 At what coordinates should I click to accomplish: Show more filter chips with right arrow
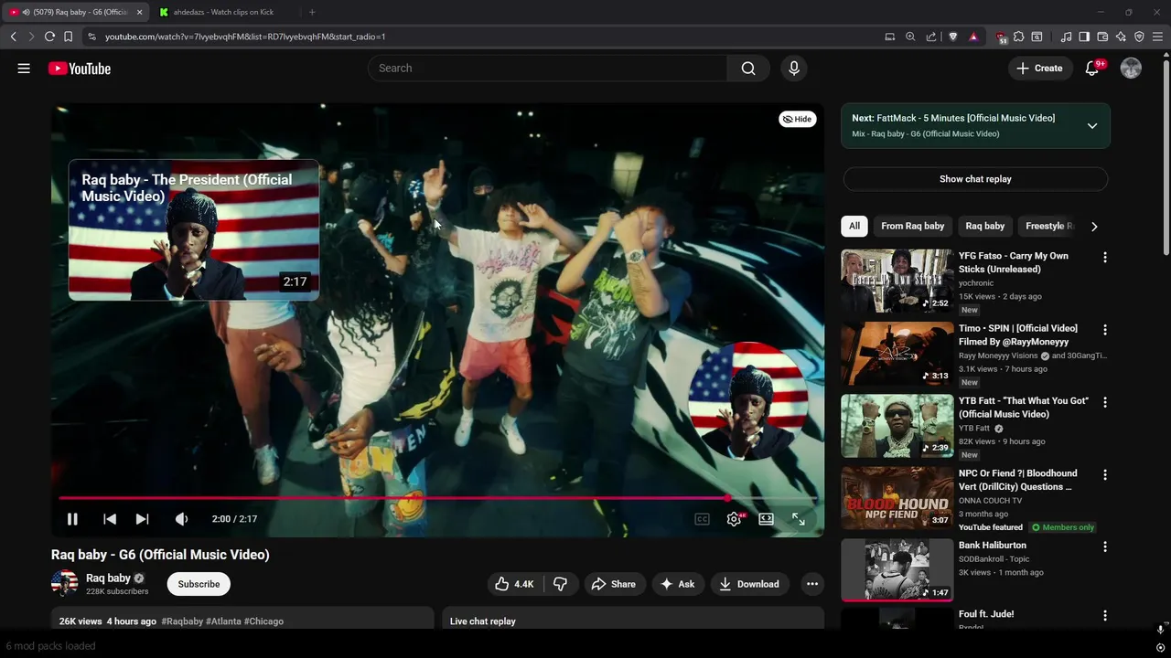point(1094,227)
